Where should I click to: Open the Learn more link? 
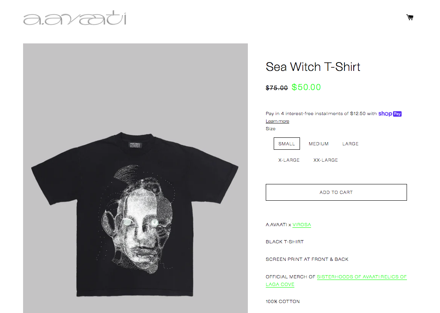277,121
